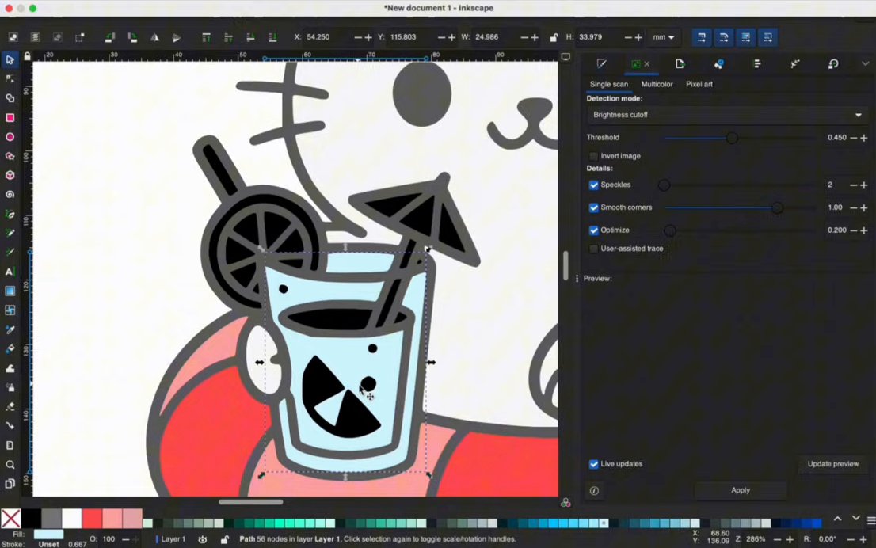Click the canvas horizontal scrollbar
The height and width of the screenshot is (548, 876).
(251, 501)
